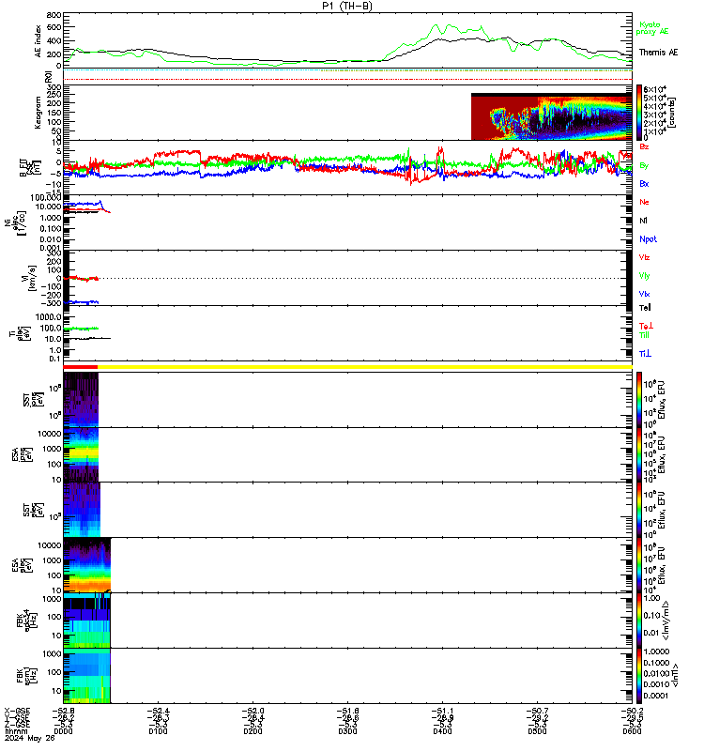
Task: Click the FBK edc34 electric field spectrogram
Action: [86, 621]
